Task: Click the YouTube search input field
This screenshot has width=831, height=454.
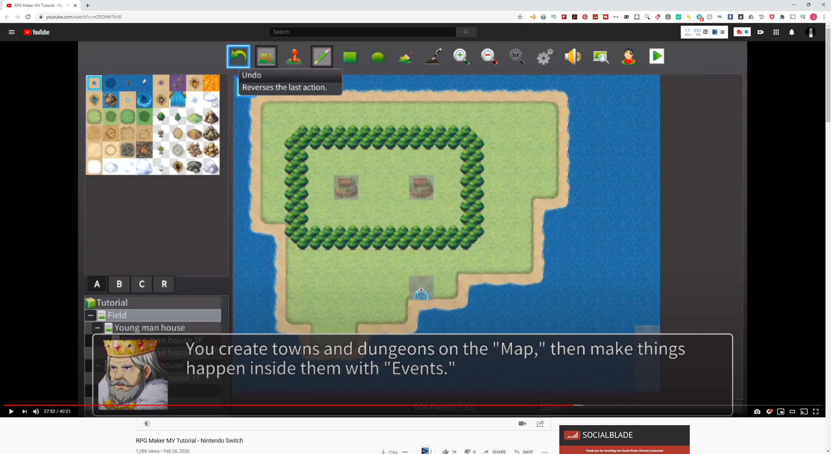Action: (x=363, y=32)
